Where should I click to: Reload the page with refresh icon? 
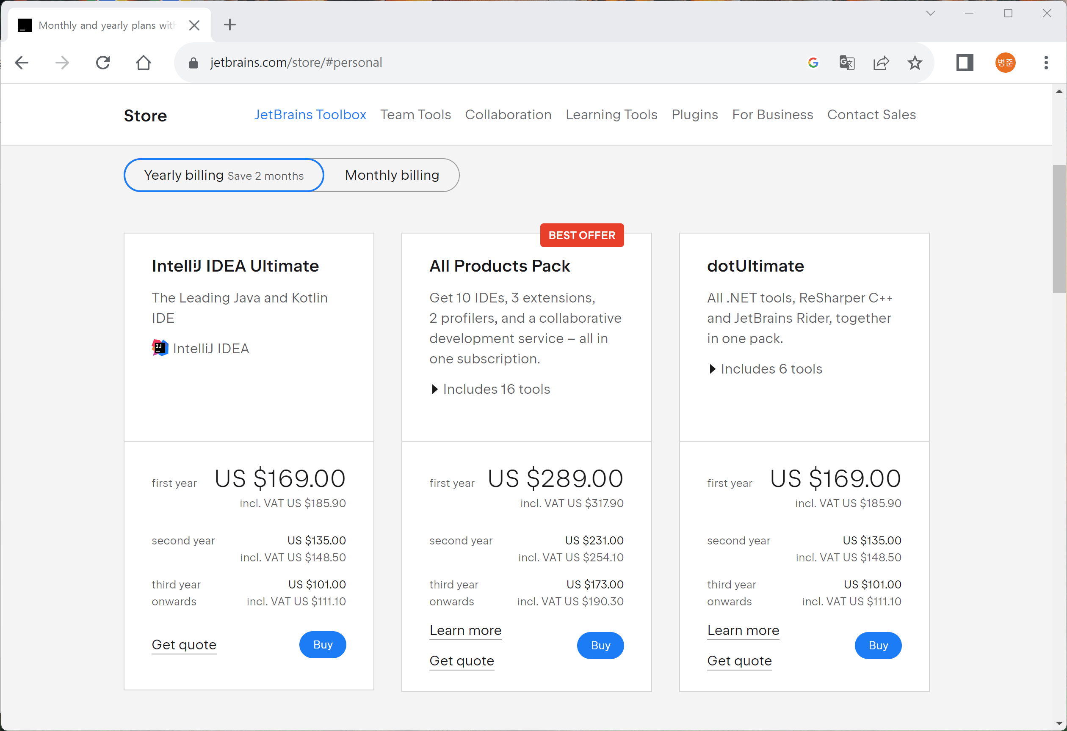[x=103, y=63]
